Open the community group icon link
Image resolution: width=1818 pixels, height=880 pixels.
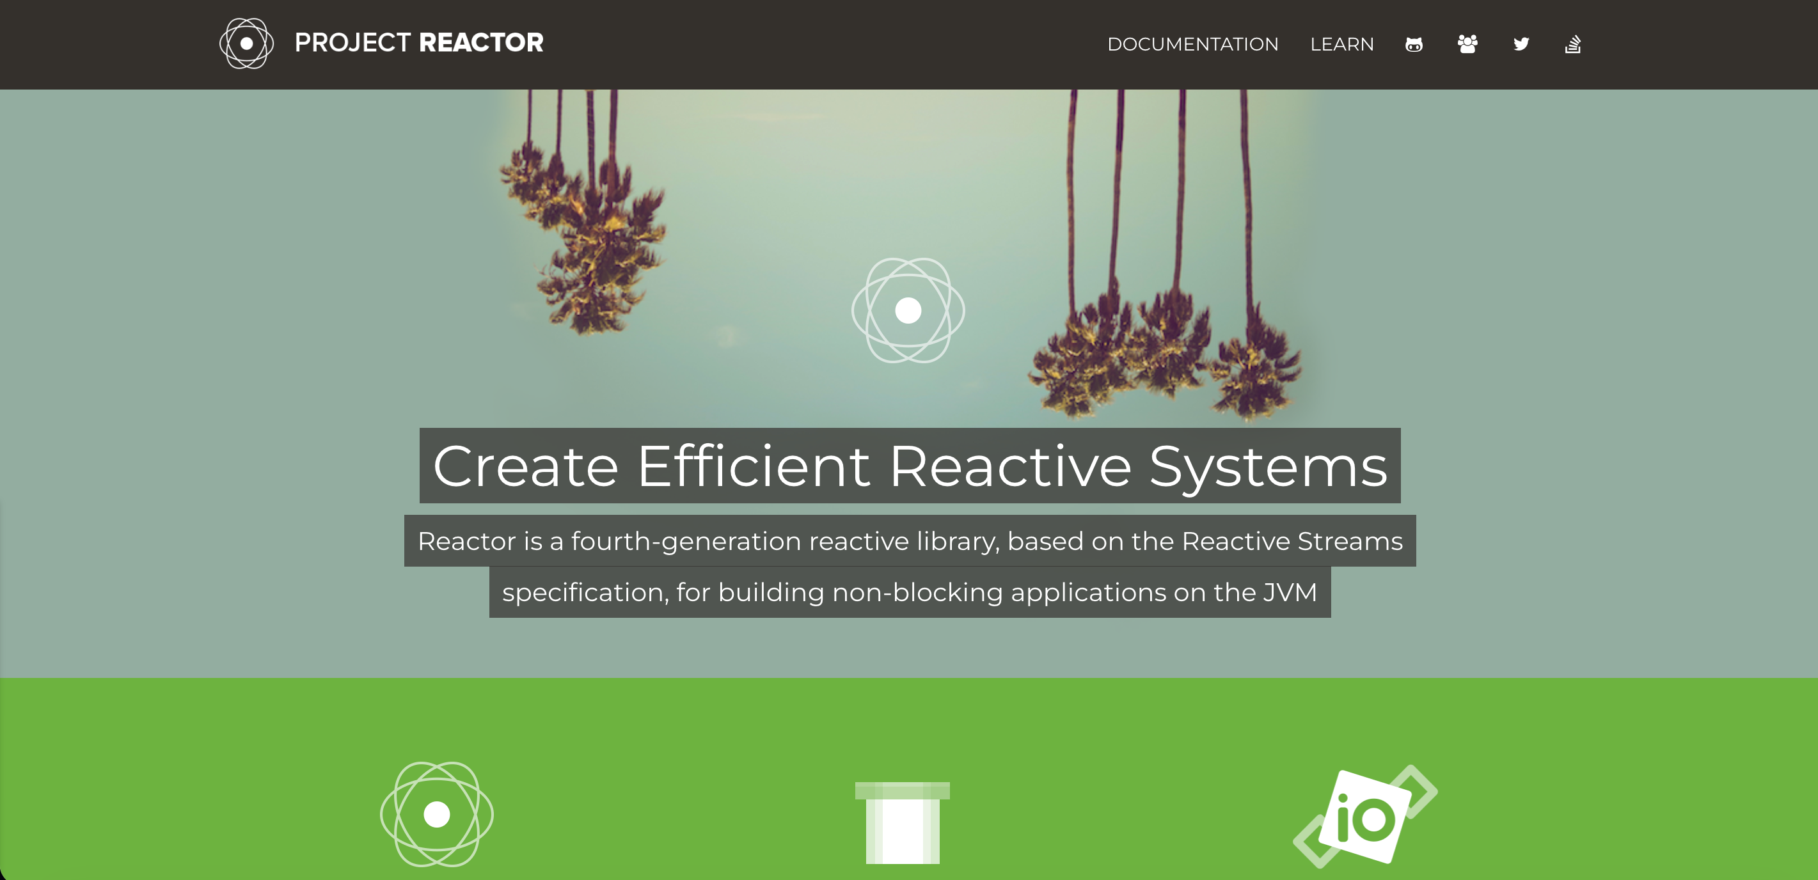[1467, 45]
